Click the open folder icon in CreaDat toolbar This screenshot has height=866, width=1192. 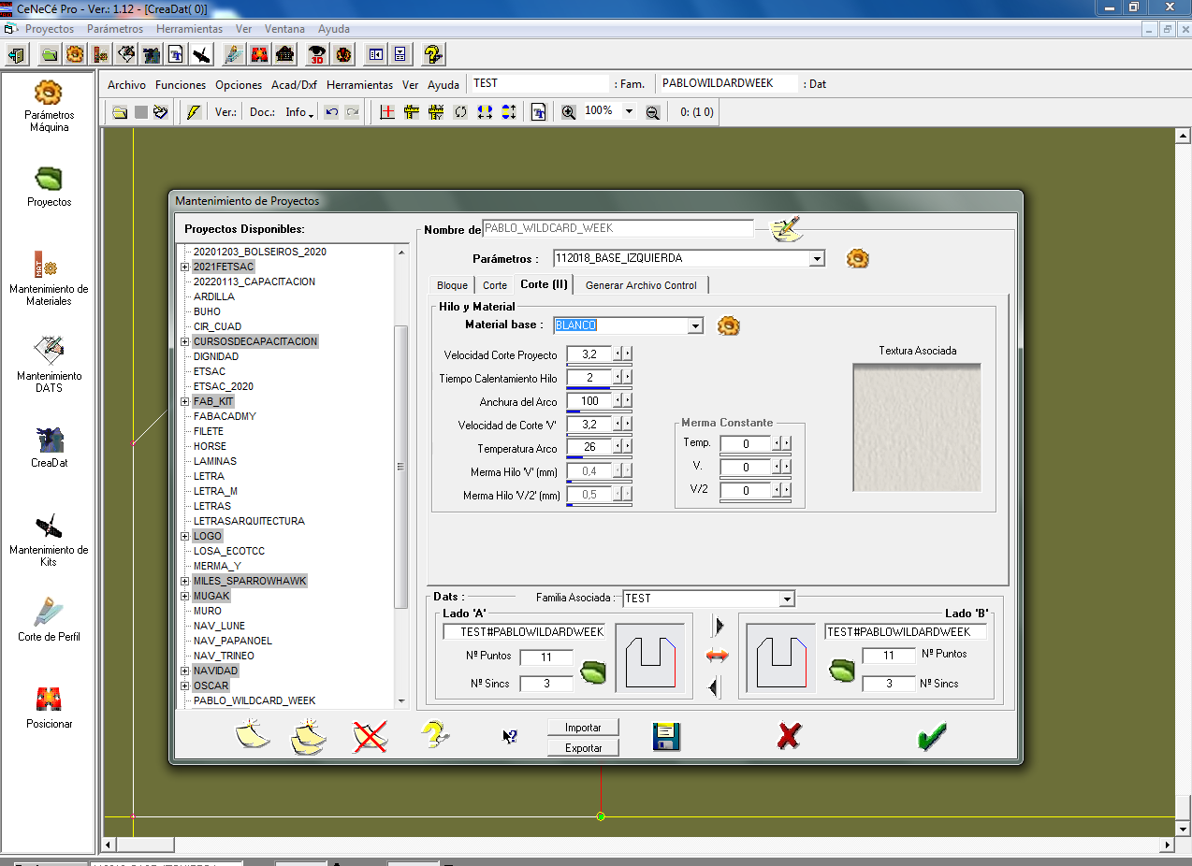point(120,112)
